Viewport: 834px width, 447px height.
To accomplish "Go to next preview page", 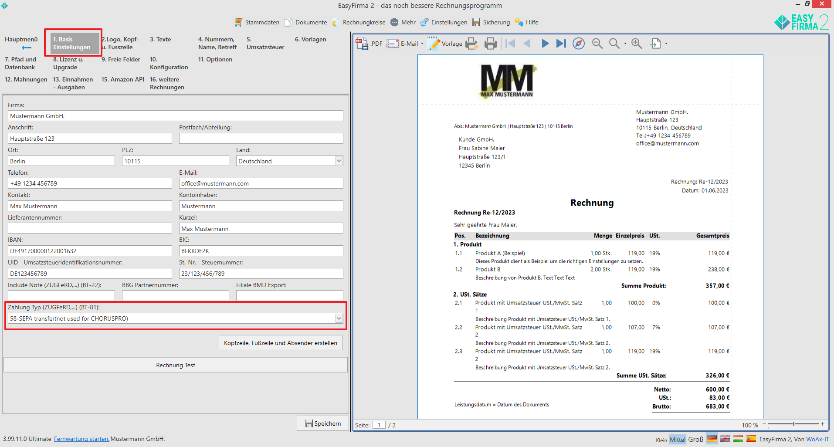I will [x=545, y=44].
